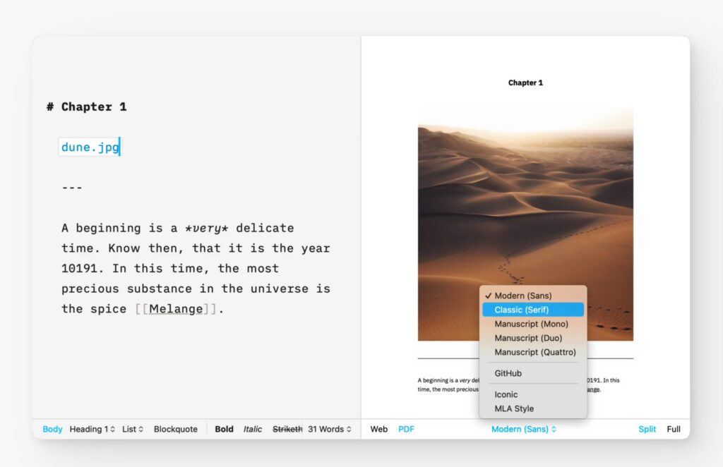This screenshot has height=467, width=723.
Task: Format the paragraph as a Blockquote
Action: [x=175, y=429]
